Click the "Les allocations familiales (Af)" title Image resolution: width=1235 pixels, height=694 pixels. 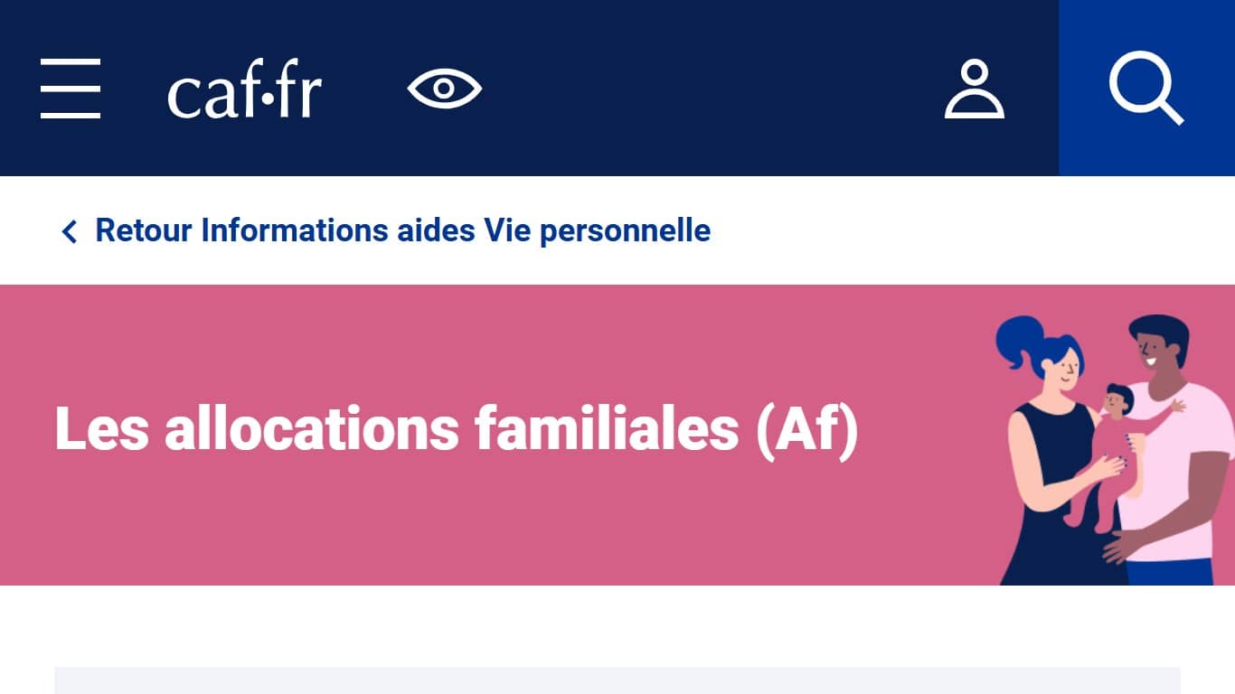tap(456, 428)
